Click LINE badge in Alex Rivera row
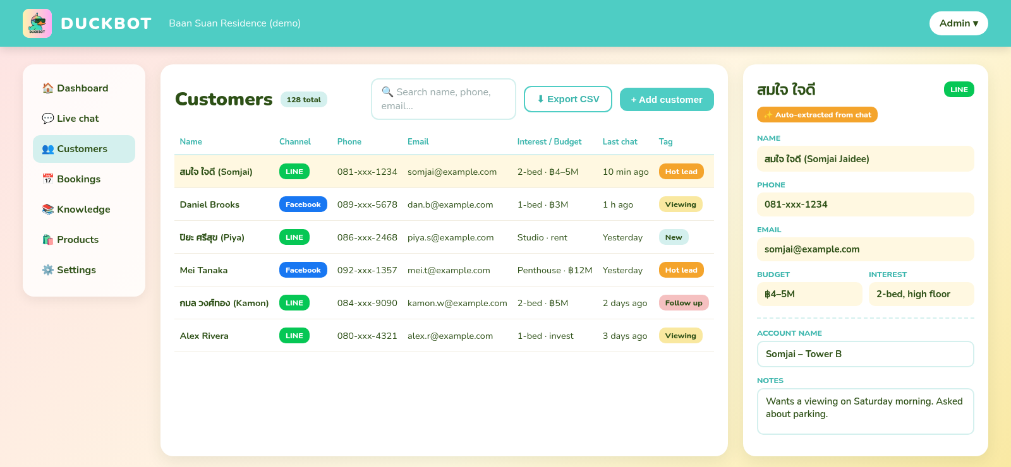 [x=294, y=336]
